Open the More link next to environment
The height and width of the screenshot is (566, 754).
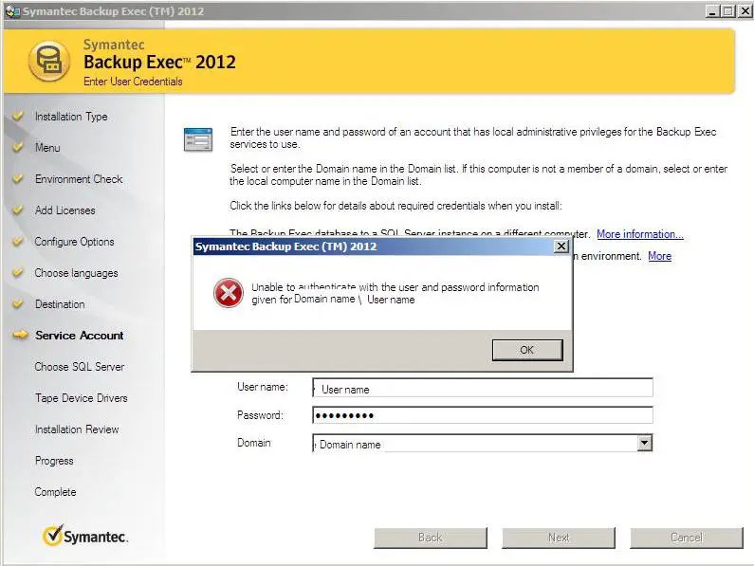click(660, 256)
